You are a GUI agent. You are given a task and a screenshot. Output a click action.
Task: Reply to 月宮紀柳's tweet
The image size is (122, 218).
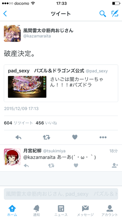[x=26, y=165]
